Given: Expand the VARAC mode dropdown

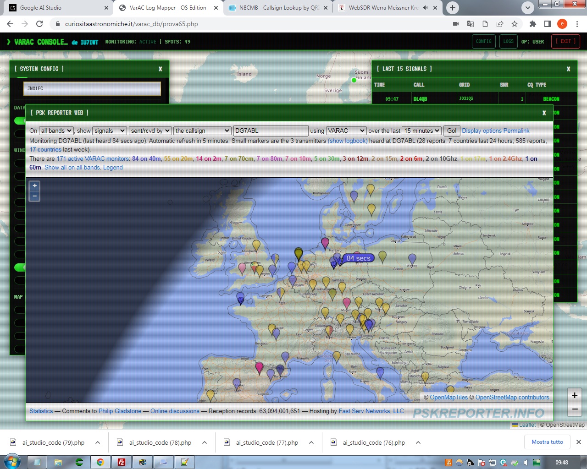Looking at the screenshot, I should [x=346, y=131].
